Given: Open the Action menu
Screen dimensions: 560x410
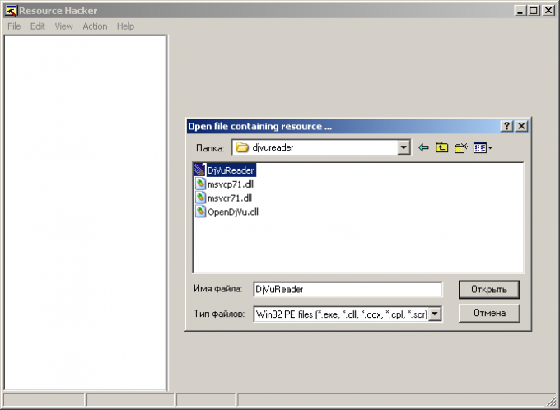Looking at the screenshot, I should 95,26.
